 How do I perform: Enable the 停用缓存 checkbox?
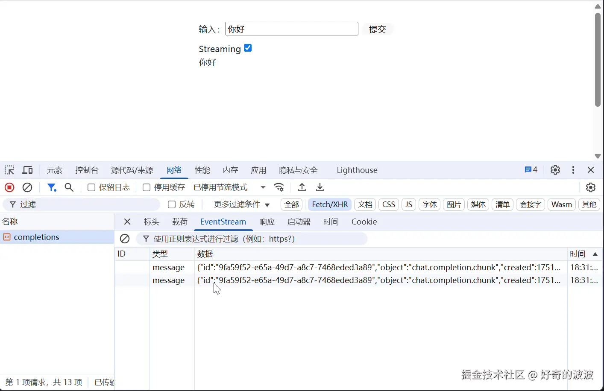(x=146, y=187)
